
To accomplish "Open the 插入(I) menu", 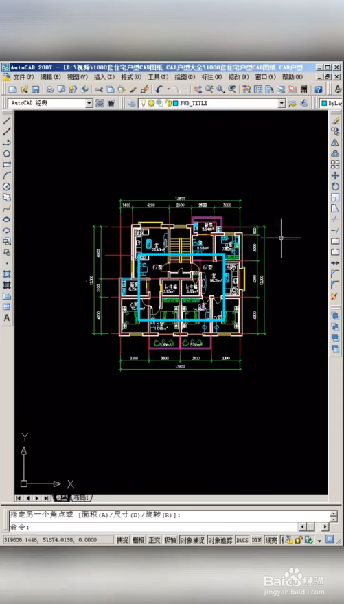I will 104,77.
